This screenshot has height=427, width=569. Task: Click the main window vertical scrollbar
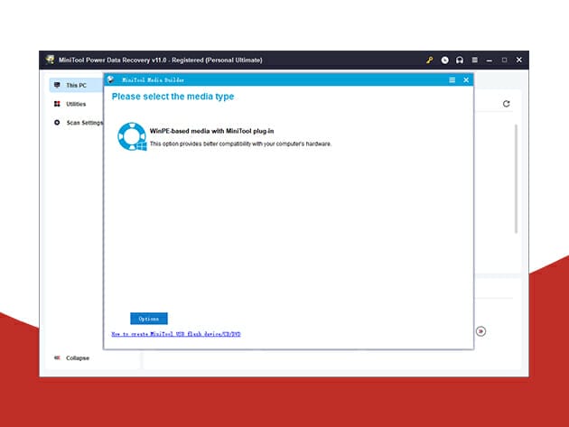(517, 181)
